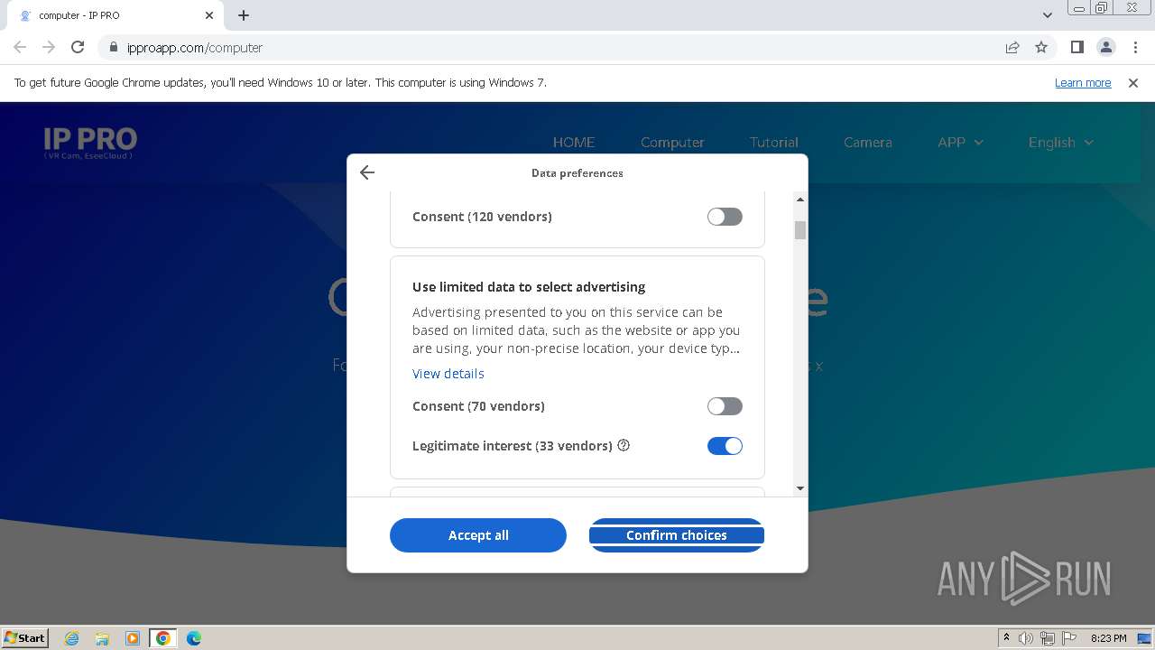Disable Legitimate interest (33 vendors) switch
The image size is (1155, 650).
(725, 446)
